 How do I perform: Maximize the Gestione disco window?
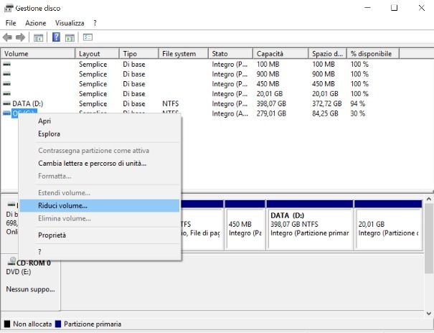(x=394, y=8)
